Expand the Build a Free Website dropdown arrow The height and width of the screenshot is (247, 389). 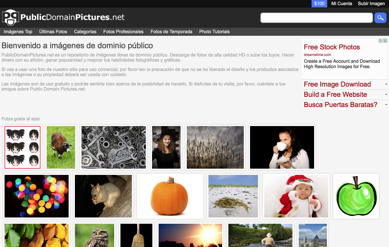[x=386, y=95]
